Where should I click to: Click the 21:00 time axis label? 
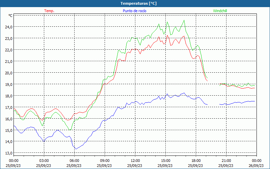(226, 161)
